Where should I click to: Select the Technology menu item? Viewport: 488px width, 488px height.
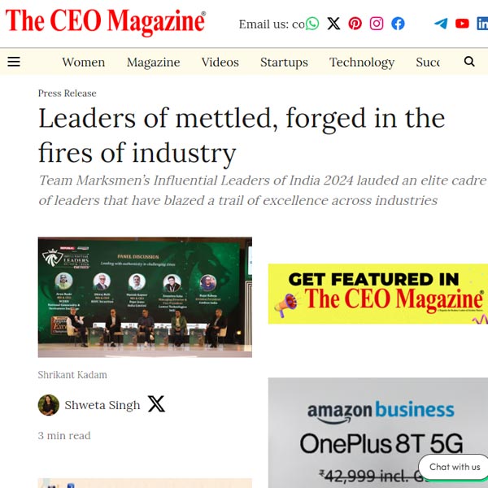pyautogui.click(x=362, y=63)
